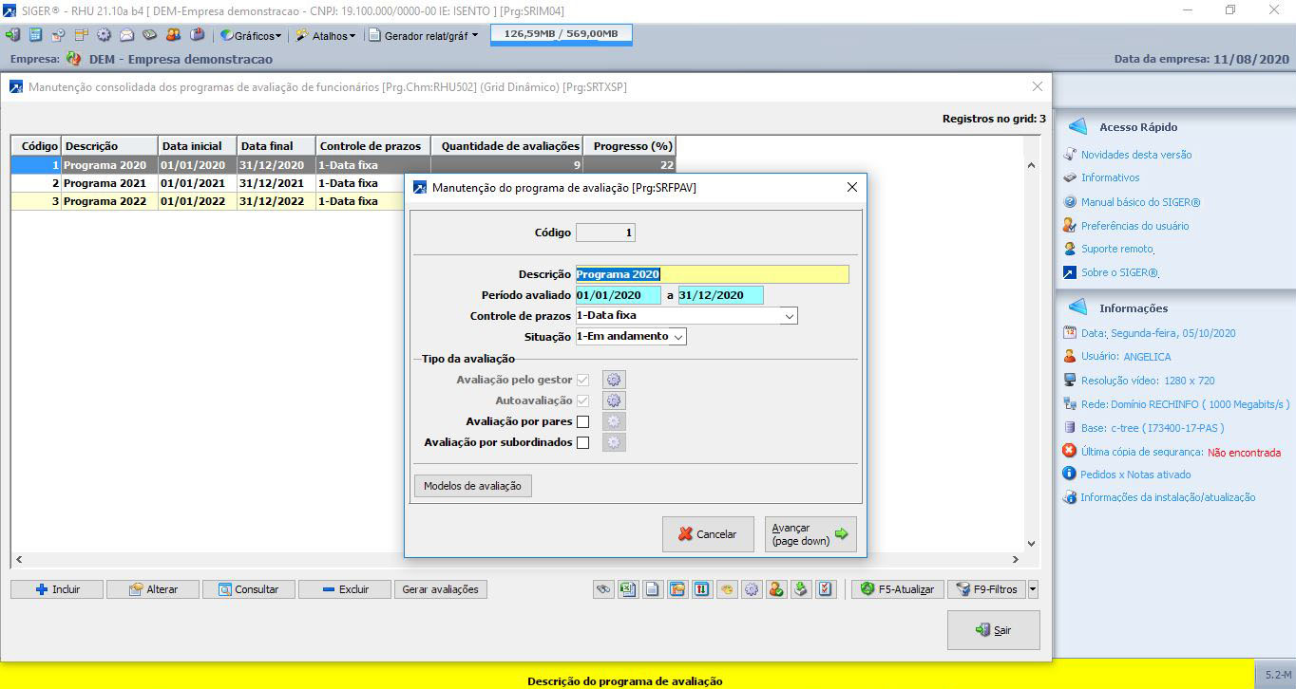Screen dimensions: 1296x689
Task: Click the gear beside Avaliação por pares
Action: (614, 421)
